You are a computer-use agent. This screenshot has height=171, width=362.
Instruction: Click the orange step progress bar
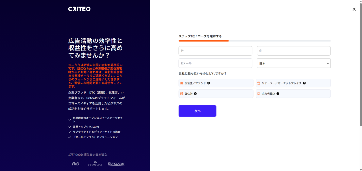point(204,41)
